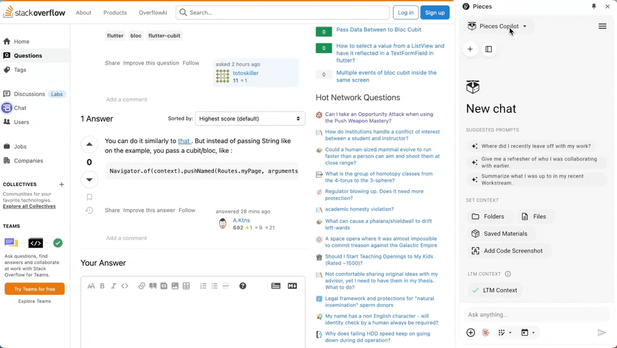Click the orange starburst icon below the chat input
Image resolution: width=617 pixels, height=348 pixels.
click(x=486, y=333)
